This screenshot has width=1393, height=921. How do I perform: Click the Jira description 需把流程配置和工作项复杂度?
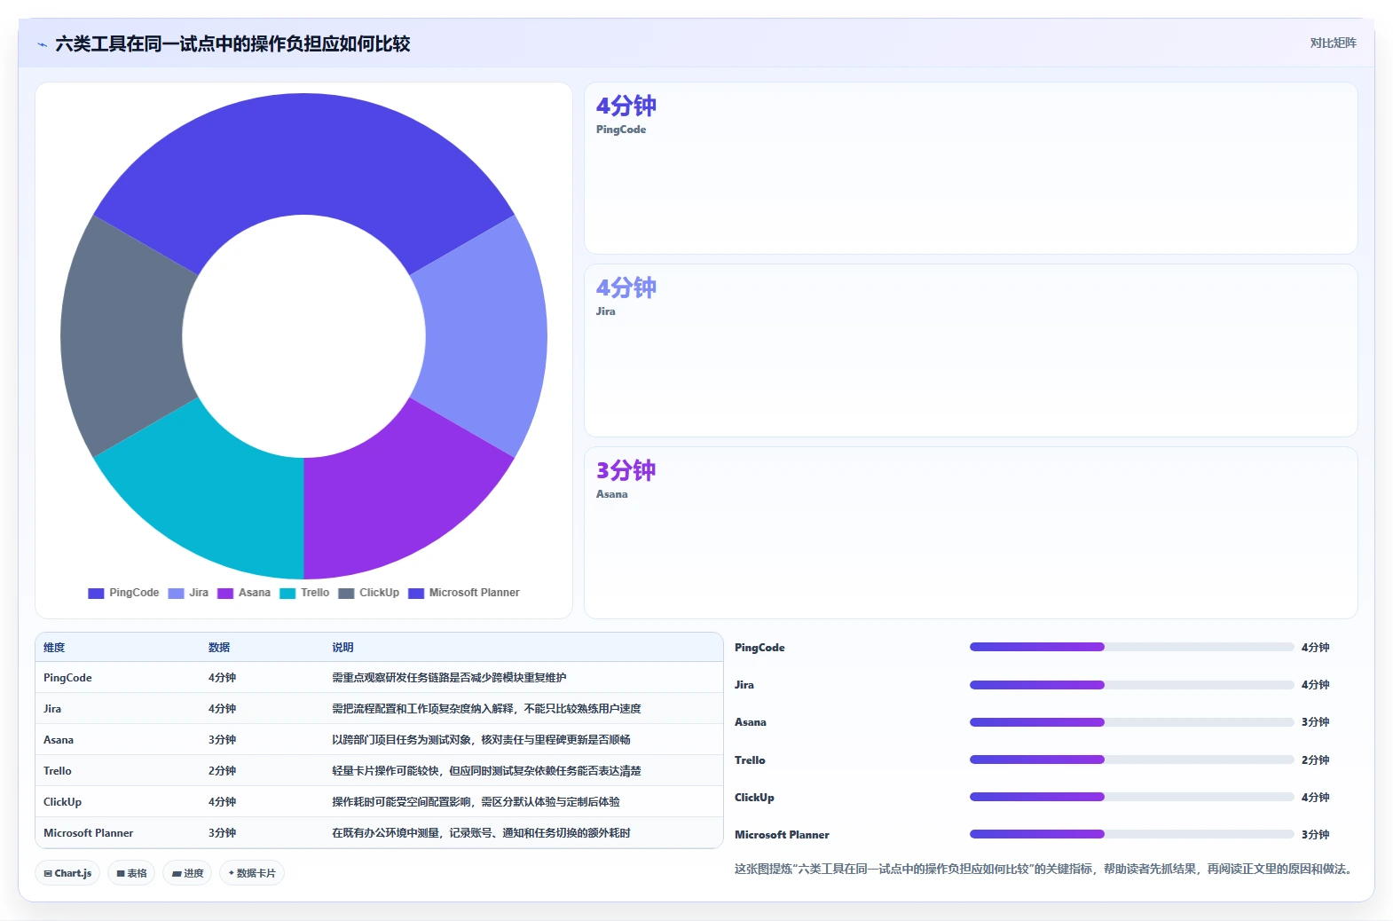point(486,709)
